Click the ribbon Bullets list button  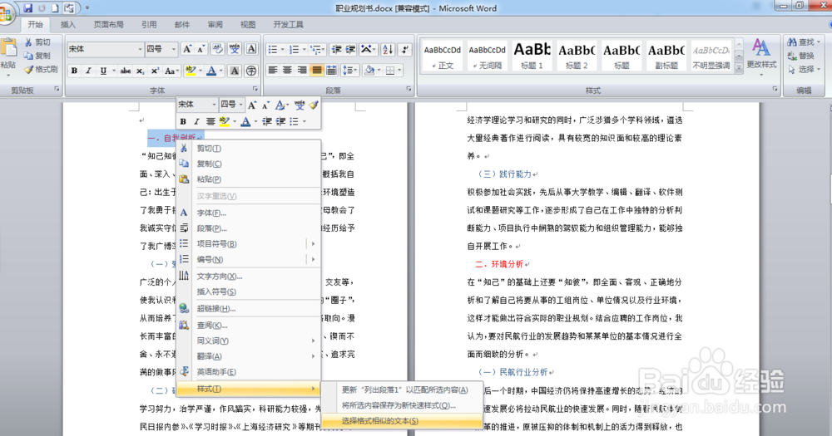point(273,49)
